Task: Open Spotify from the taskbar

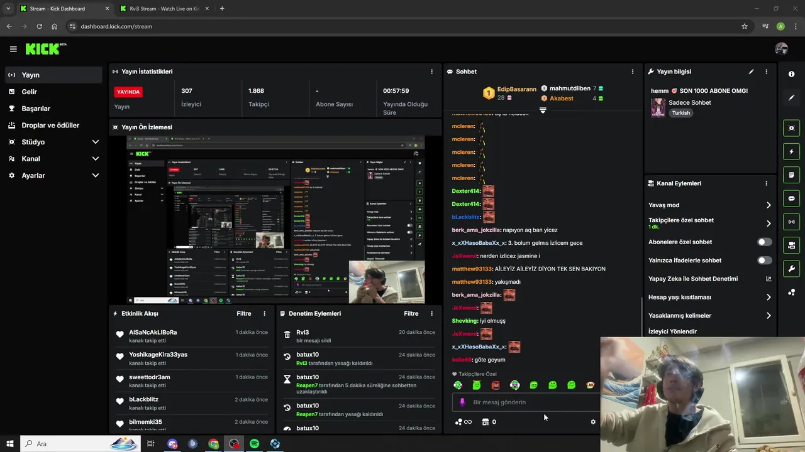Action: [255, 444]
